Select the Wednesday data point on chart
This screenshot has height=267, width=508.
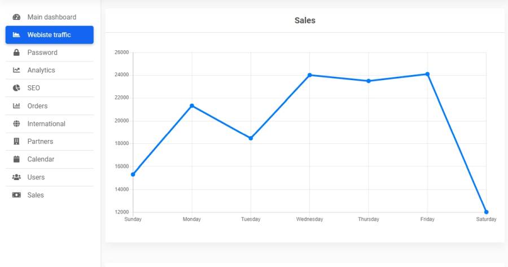(x=310, y=75)
